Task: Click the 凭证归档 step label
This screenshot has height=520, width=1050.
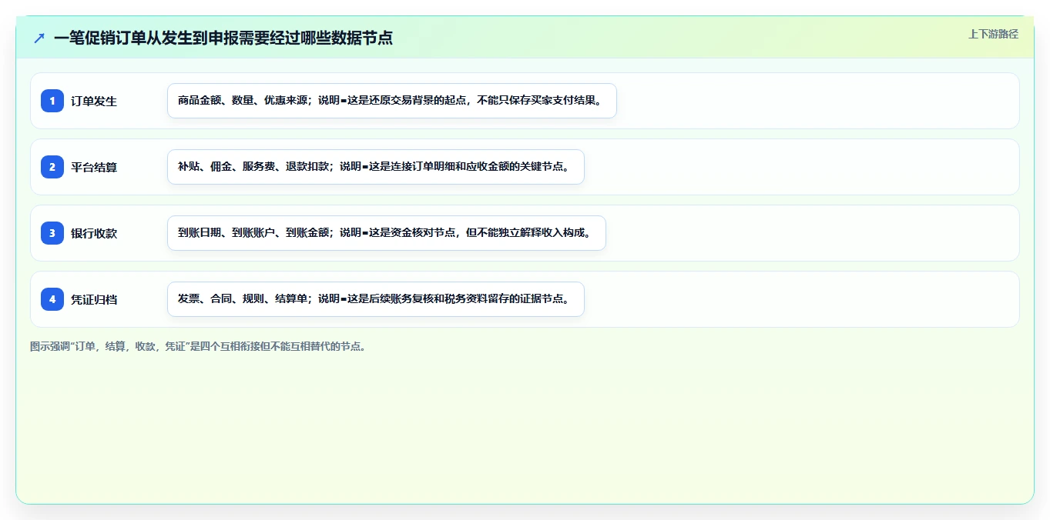Action: click(94, 299)
